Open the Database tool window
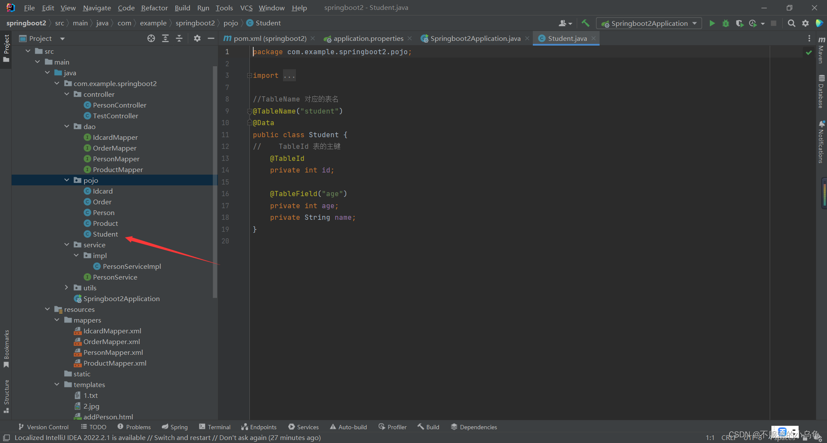 [x=821, y=91]
